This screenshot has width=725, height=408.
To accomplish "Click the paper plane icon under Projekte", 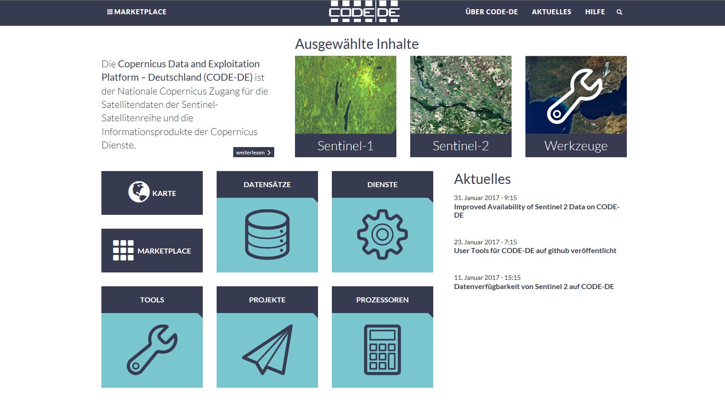I will click(x=268, y=349).
